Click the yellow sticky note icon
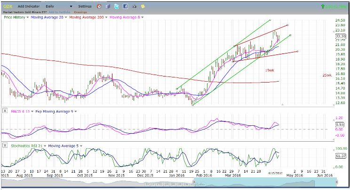The width and height of the screenshot is (350, 190). click(143, 7)
